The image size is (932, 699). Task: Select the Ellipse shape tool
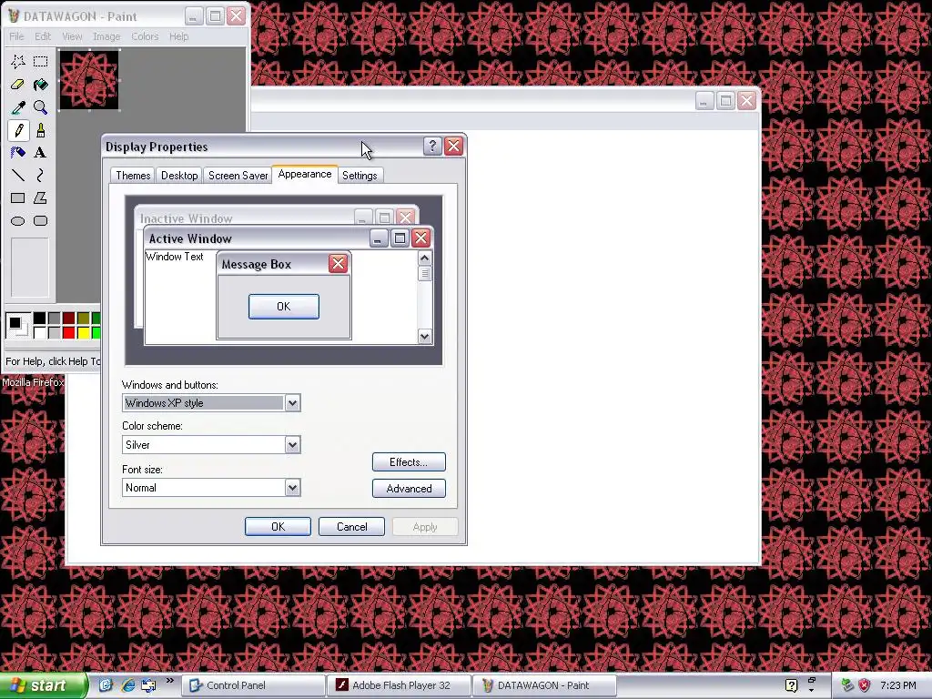click(x=18, y=221)
